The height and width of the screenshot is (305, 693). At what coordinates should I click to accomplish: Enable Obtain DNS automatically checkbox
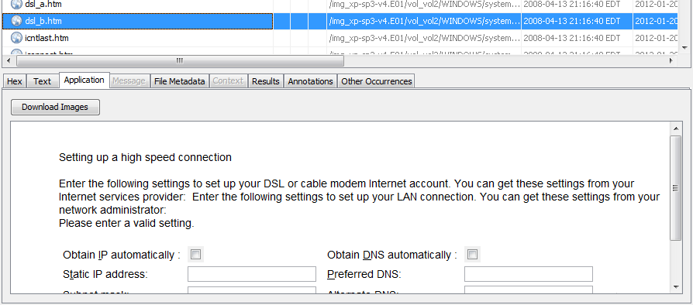click(472, 255)
